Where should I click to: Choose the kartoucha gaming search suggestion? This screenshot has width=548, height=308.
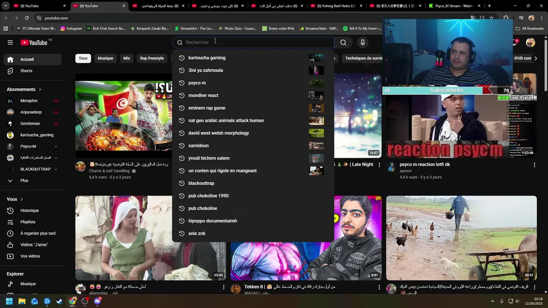pos(253,58)
